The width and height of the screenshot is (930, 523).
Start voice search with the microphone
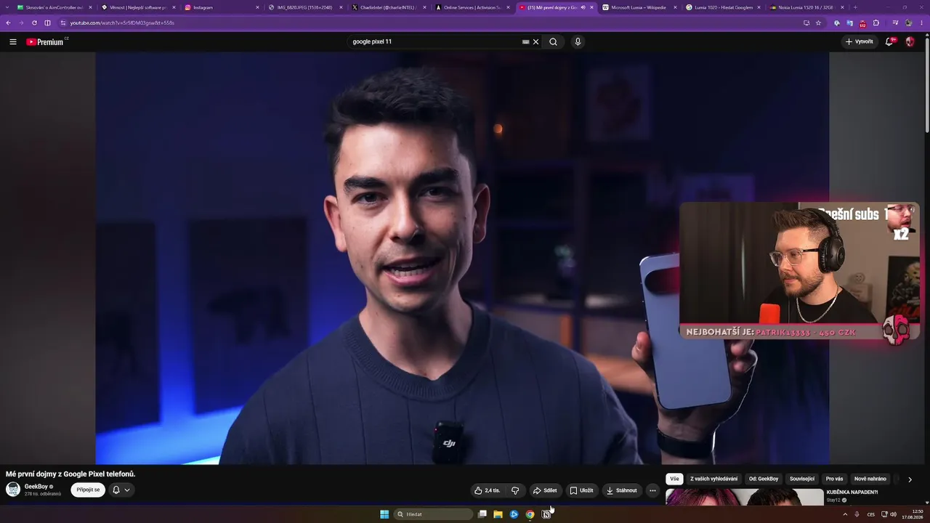pos(578,42)
